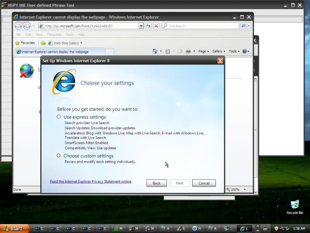Click the browser Forward arrow button
The height and width of the screenshot is (233, 310).
tap(27, 26)
